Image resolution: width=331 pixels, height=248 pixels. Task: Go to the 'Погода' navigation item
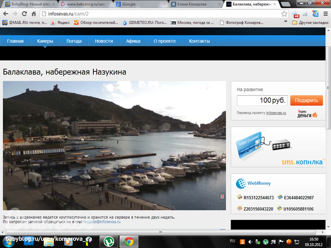[74, 41]
